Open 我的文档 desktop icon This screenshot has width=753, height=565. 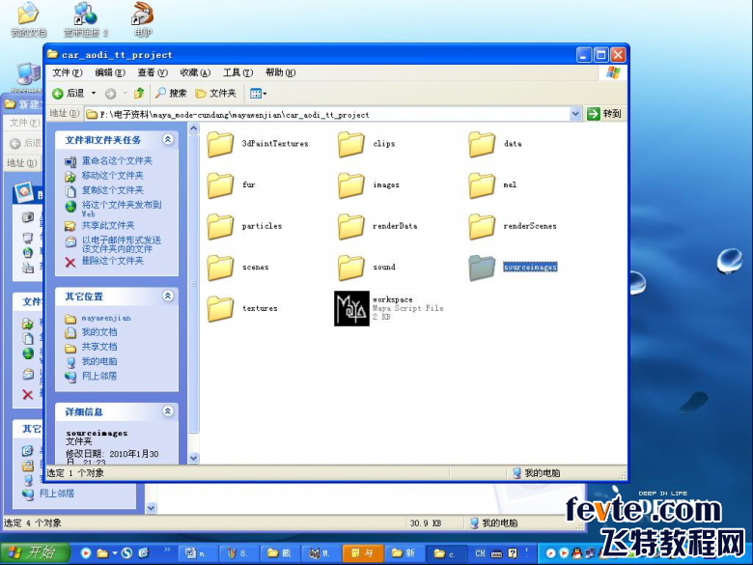tap(28, 19)
